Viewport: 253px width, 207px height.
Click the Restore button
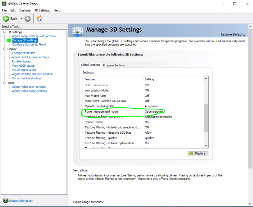198,153
